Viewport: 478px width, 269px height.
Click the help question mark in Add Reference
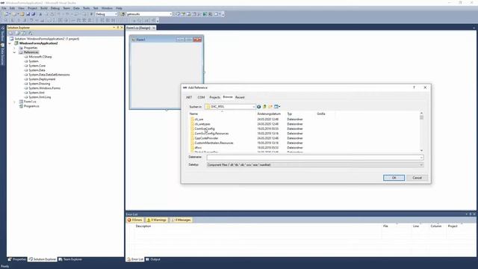414,87
